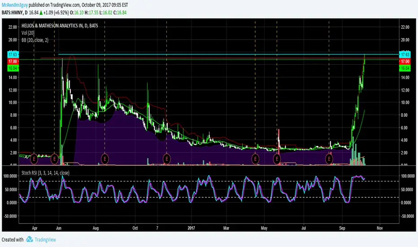This screenshot has height=247, width=418.
Task: Click the earnings E marker just before Jun
Action: point(54,159)
